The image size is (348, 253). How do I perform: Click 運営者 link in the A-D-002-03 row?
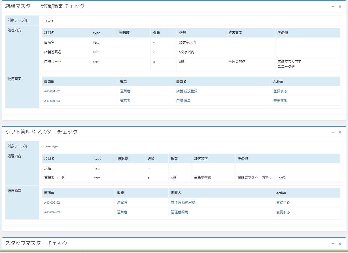122,212
